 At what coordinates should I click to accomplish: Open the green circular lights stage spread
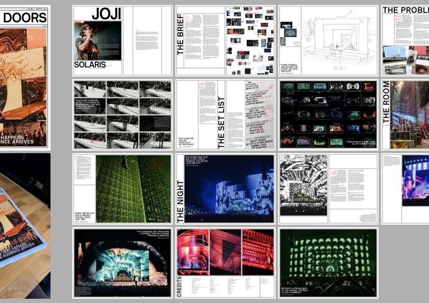[x=328, y=263]
